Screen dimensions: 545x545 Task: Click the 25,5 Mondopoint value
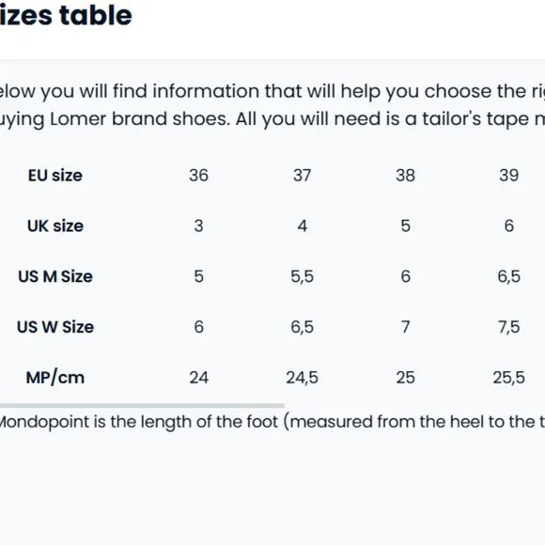coord(509,378)
